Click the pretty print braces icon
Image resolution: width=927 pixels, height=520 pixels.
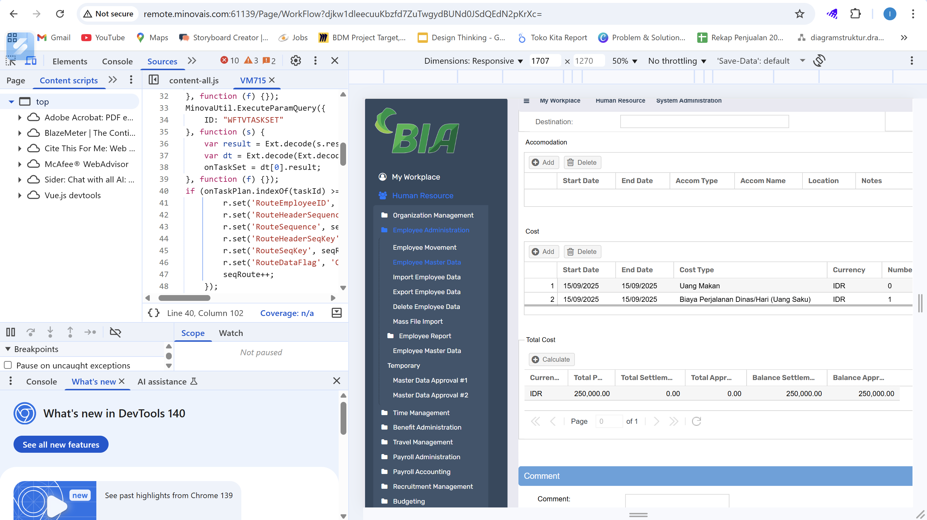[x=154, y=313]
